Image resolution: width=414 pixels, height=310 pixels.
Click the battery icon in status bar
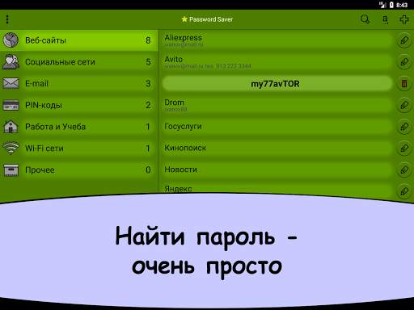pos(391,5)
